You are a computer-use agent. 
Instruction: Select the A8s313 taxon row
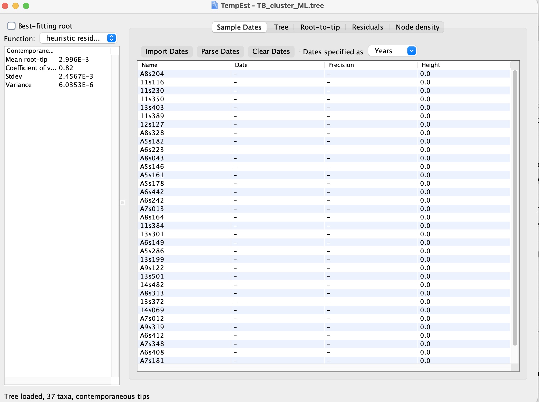click(324, 293)
